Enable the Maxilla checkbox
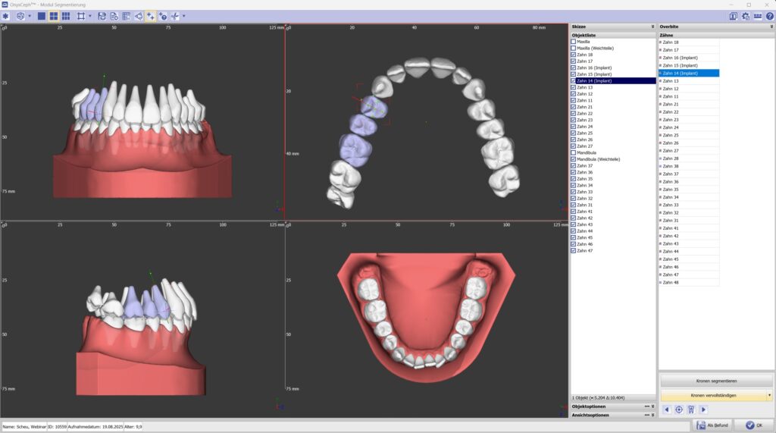Viewport: 776px width, 433px height. point(574,42)
